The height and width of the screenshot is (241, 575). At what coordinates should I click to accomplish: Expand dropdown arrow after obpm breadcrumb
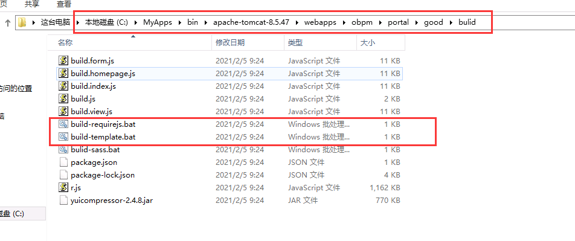point(381,22)
